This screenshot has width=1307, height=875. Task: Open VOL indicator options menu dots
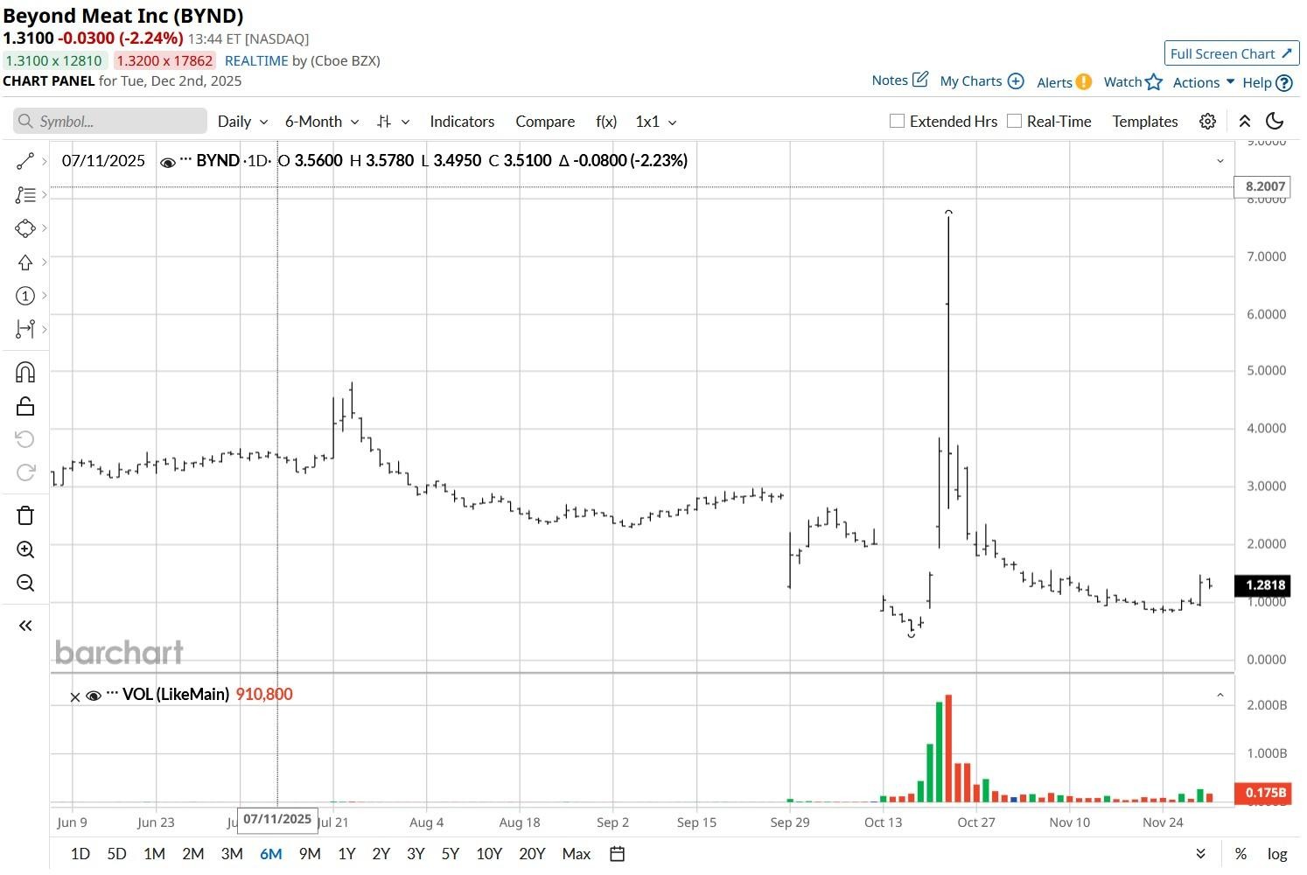point(112,694)
